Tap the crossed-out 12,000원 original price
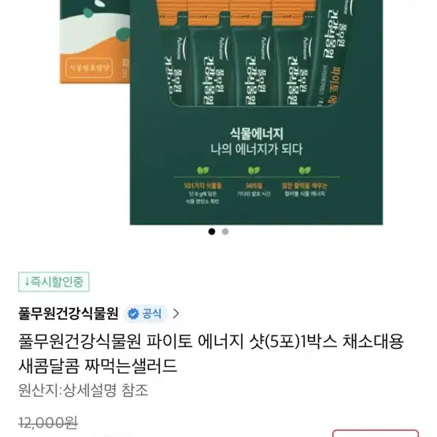437x437 pixels. (48, 423)
